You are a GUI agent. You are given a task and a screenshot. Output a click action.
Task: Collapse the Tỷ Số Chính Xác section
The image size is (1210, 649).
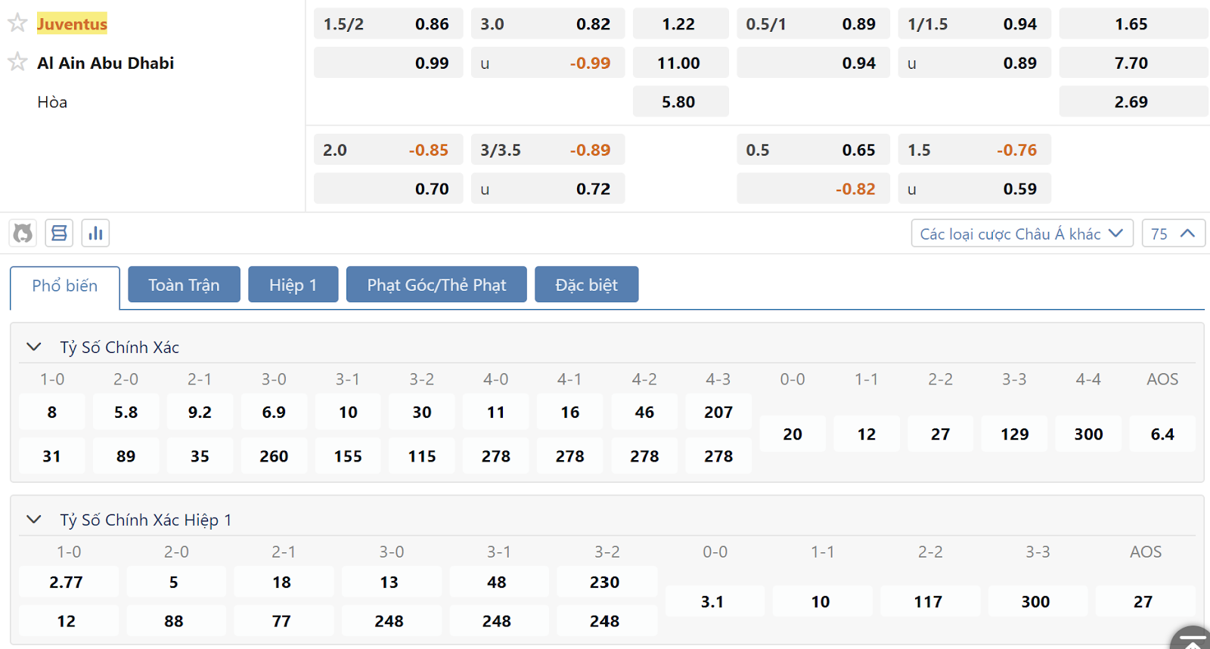(34, 347)
